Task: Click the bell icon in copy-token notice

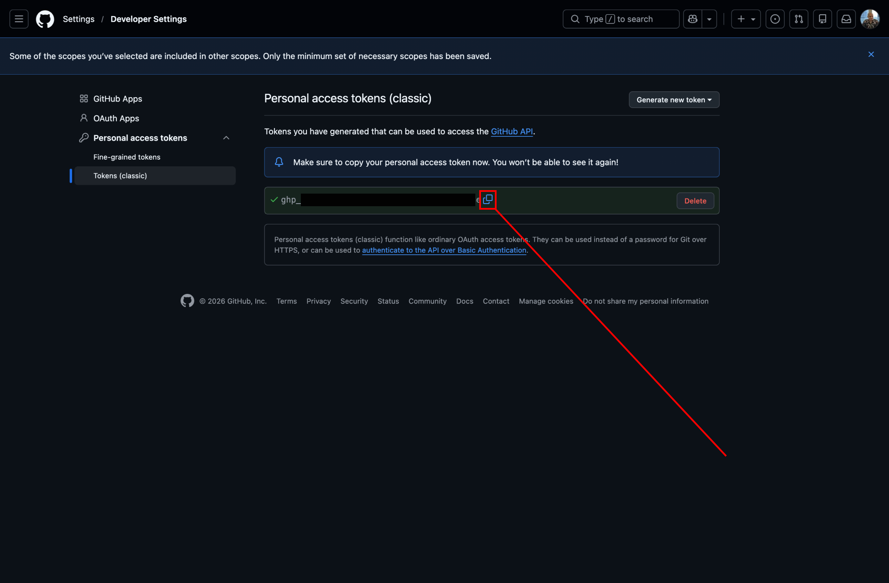Action: click(279, 162)
